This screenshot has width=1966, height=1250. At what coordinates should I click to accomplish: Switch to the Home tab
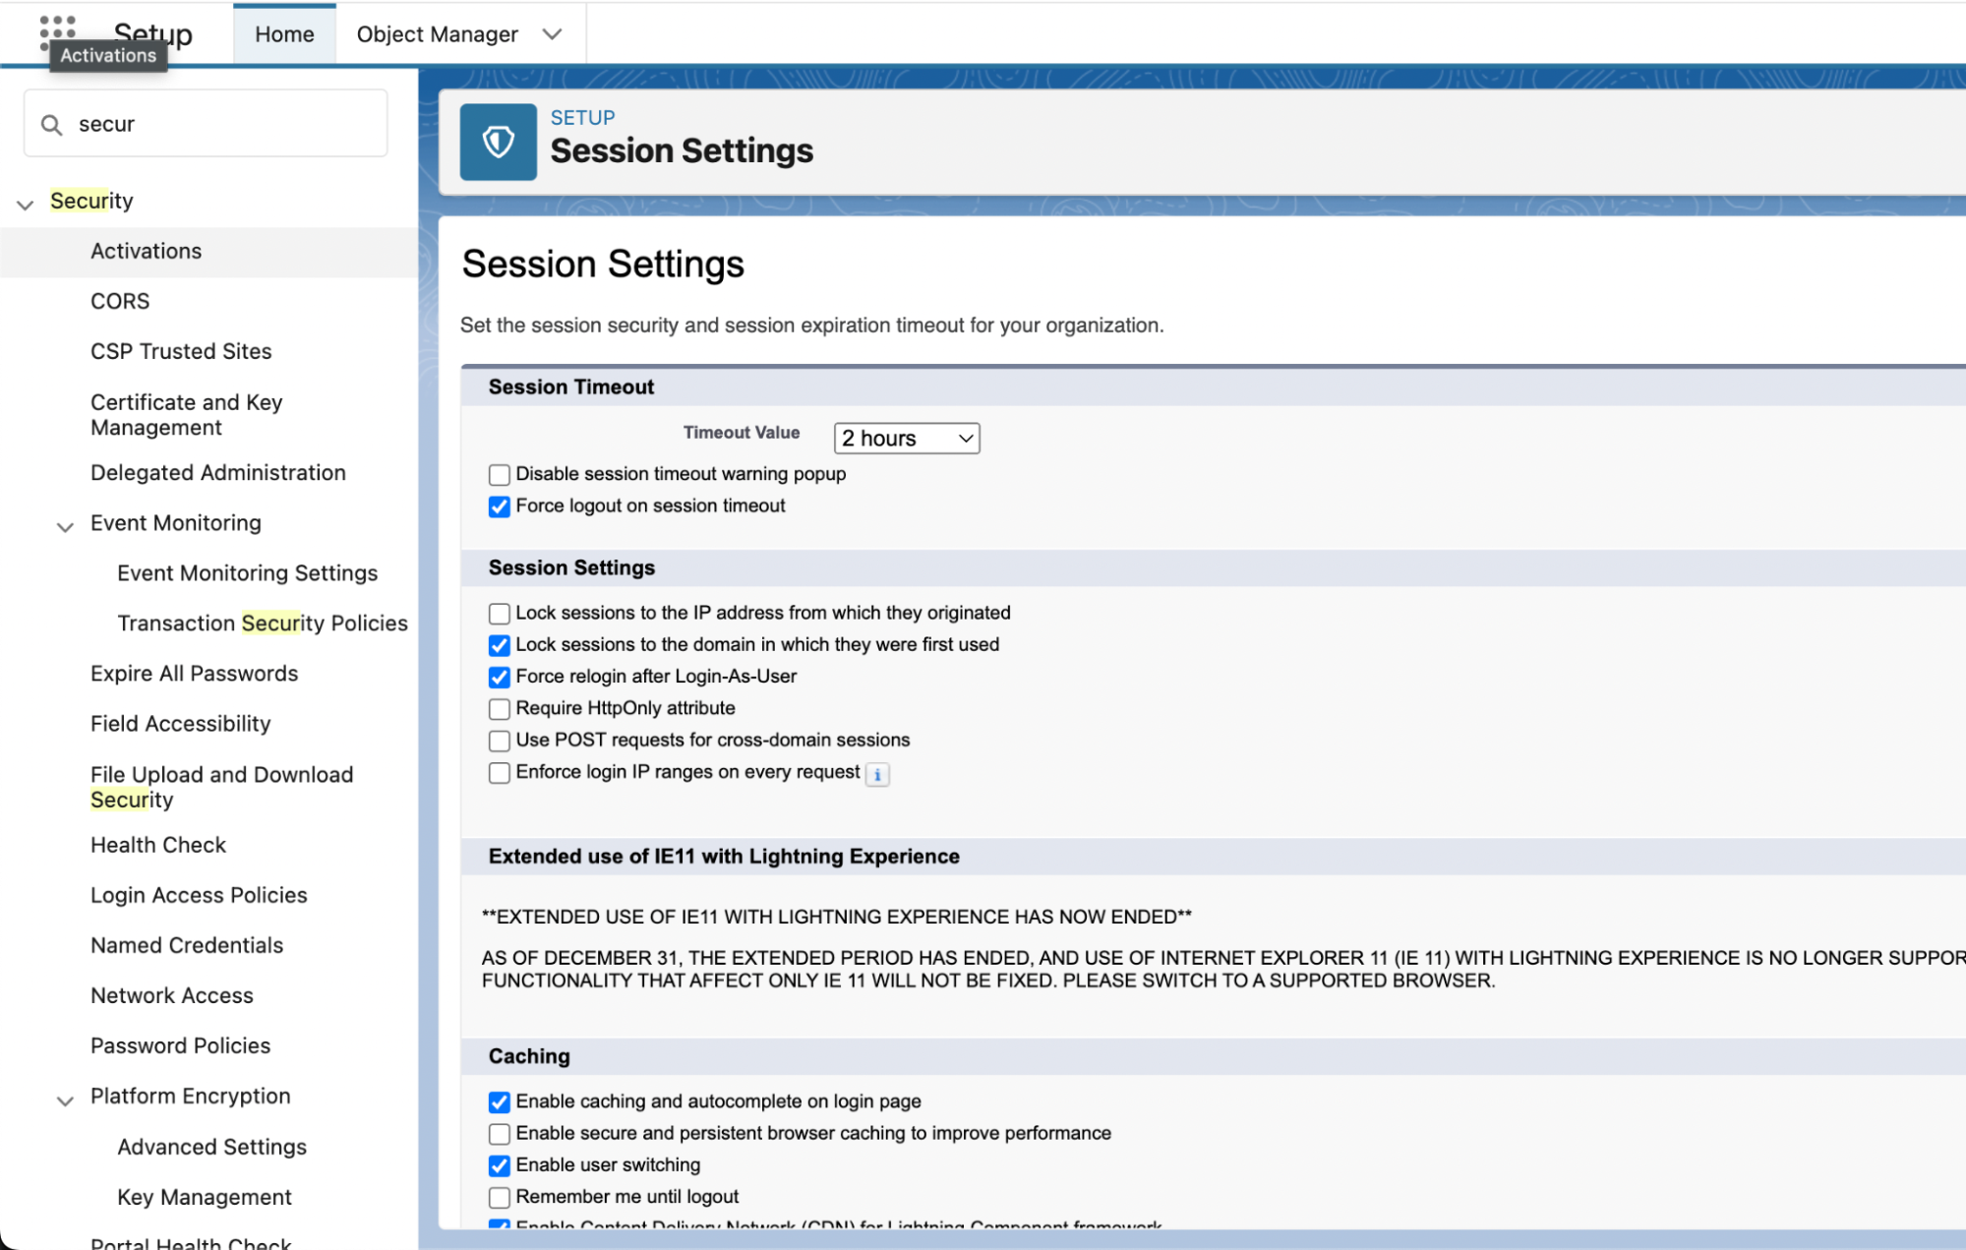point(284,34)
